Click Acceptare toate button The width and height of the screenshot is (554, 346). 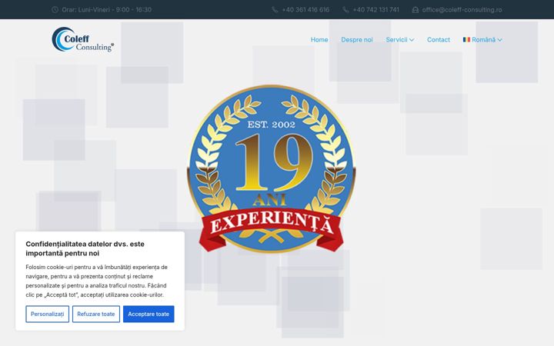(x=149, y=314)
